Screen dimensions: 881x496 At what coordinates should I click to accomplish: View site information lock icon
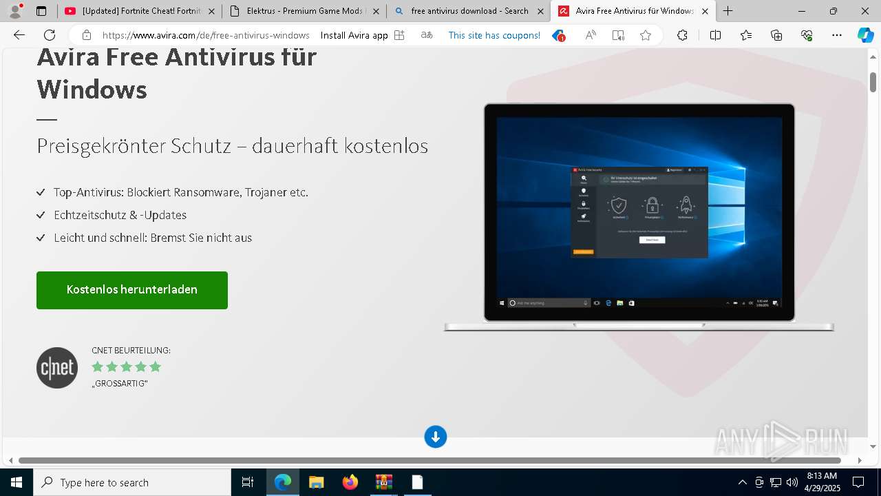pos(86,35)
